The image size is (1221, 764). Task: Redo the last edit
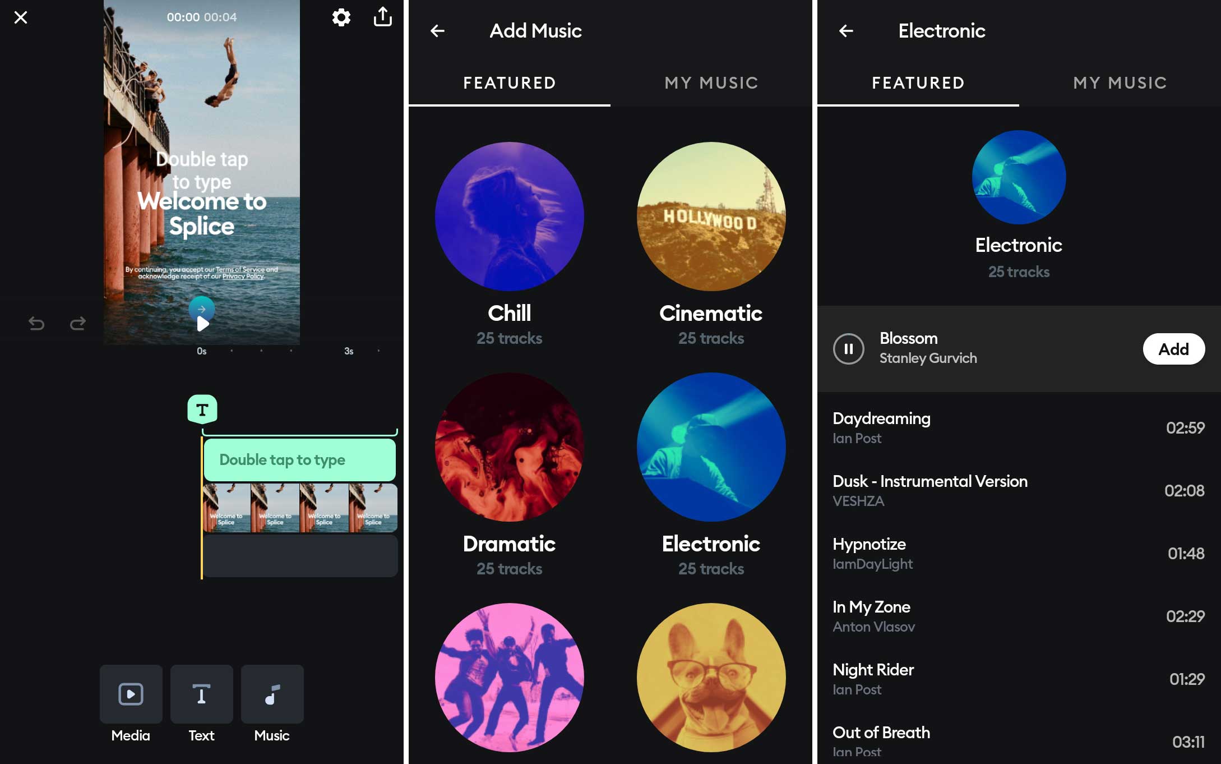[78, 324]
